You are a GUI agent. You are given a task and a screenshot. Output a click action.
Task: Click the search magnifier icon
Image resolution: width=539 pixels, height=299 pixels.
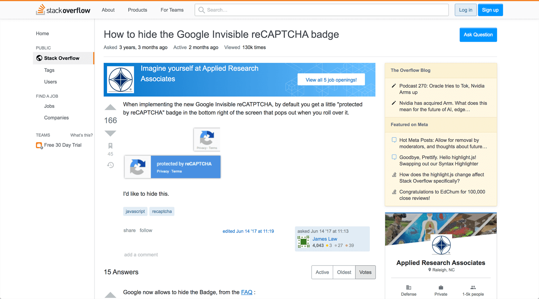[x=202, y=10]
